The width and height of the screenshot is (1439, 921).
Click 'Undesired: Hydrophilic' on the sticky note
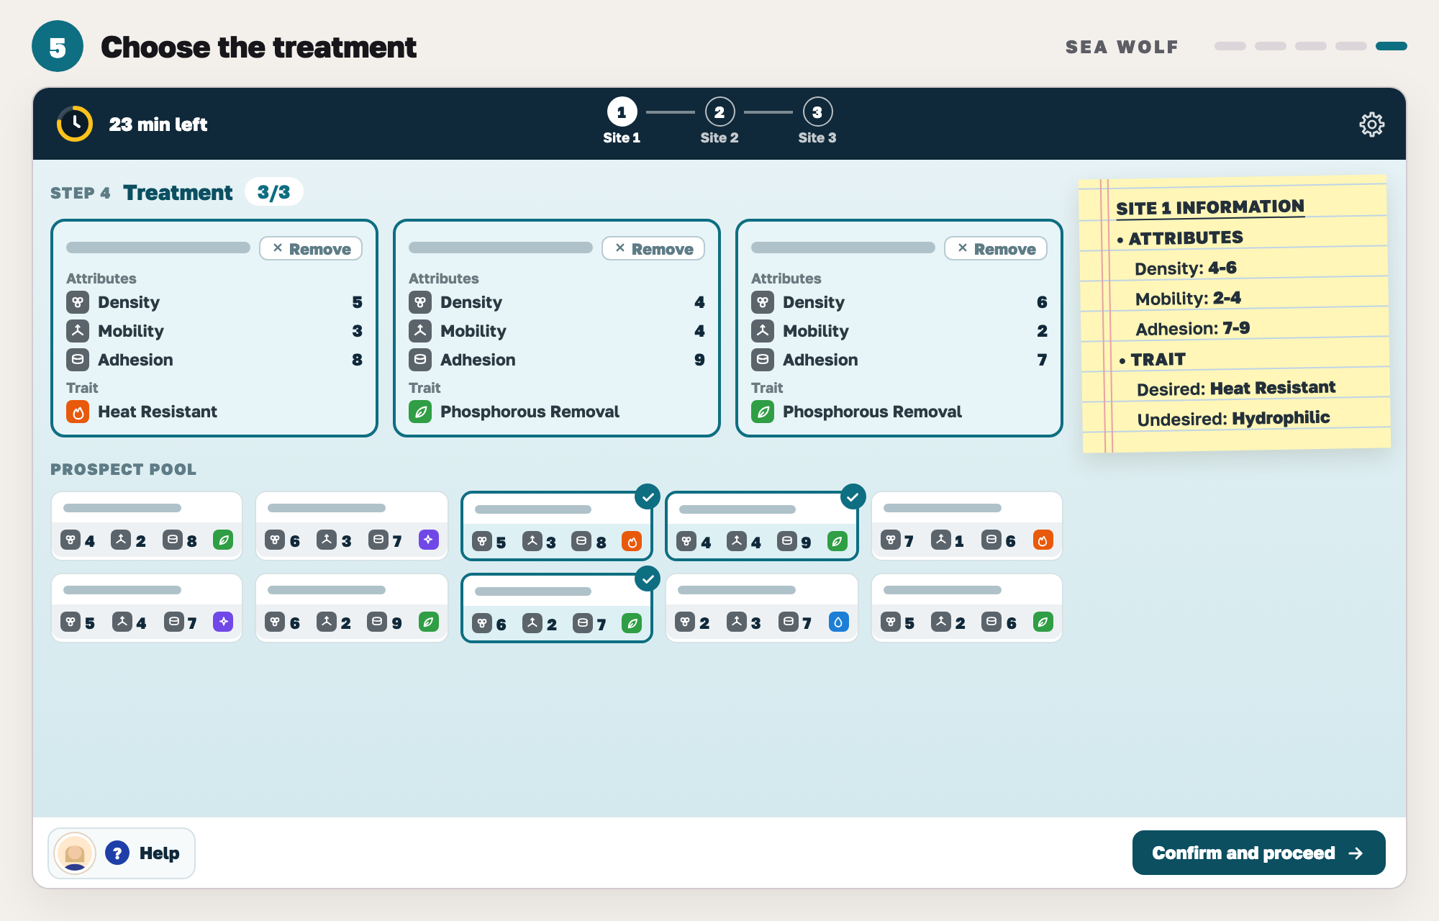tap(1233, 418)
